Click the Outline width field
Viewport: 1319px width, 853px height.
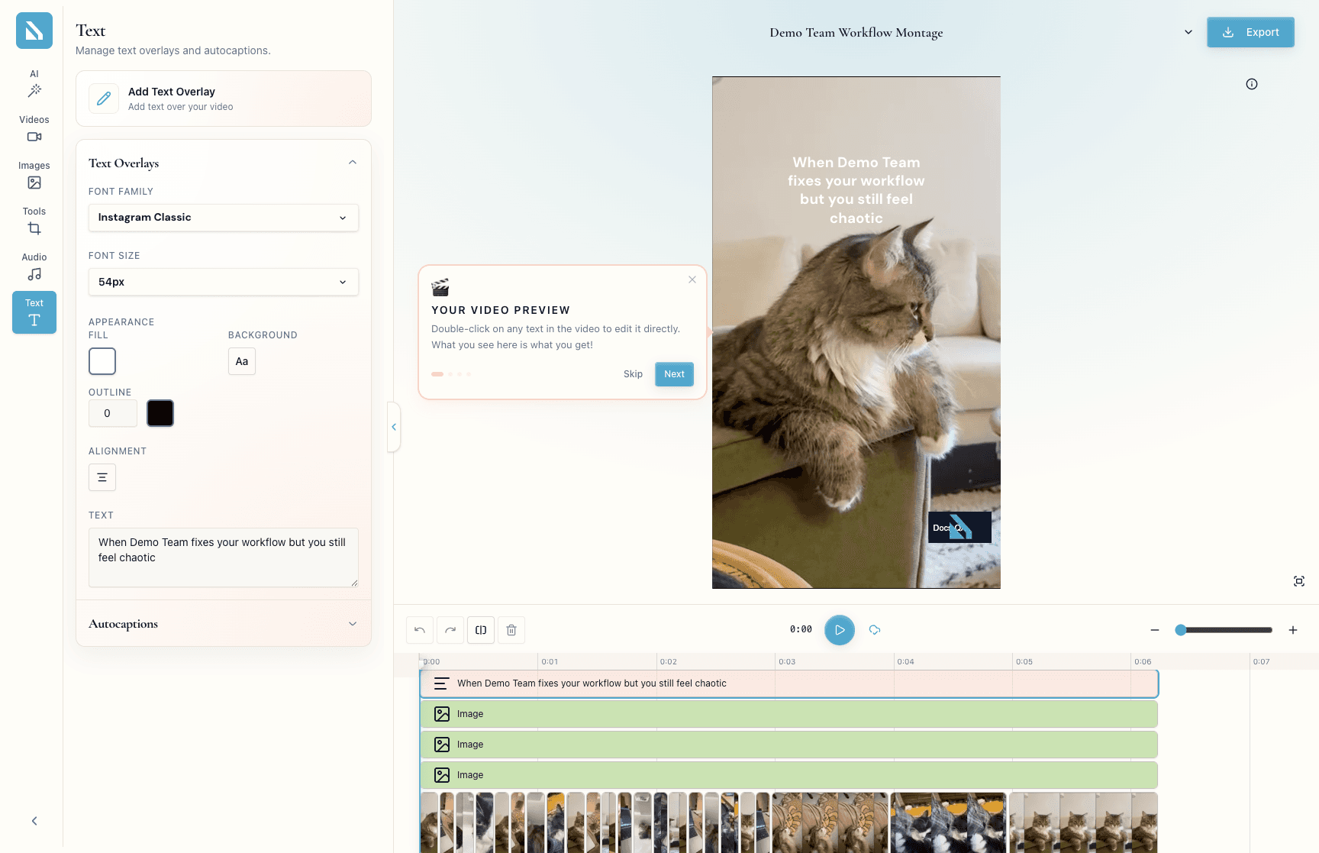pos(113,413)
